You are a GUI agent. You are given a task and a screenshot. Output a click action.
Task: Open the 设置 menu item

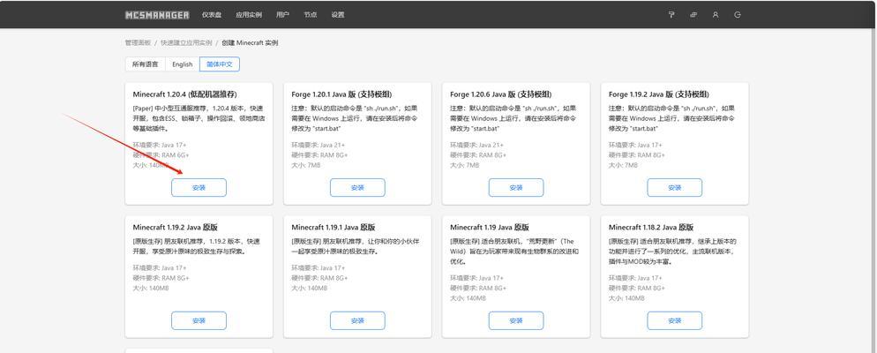337,15
